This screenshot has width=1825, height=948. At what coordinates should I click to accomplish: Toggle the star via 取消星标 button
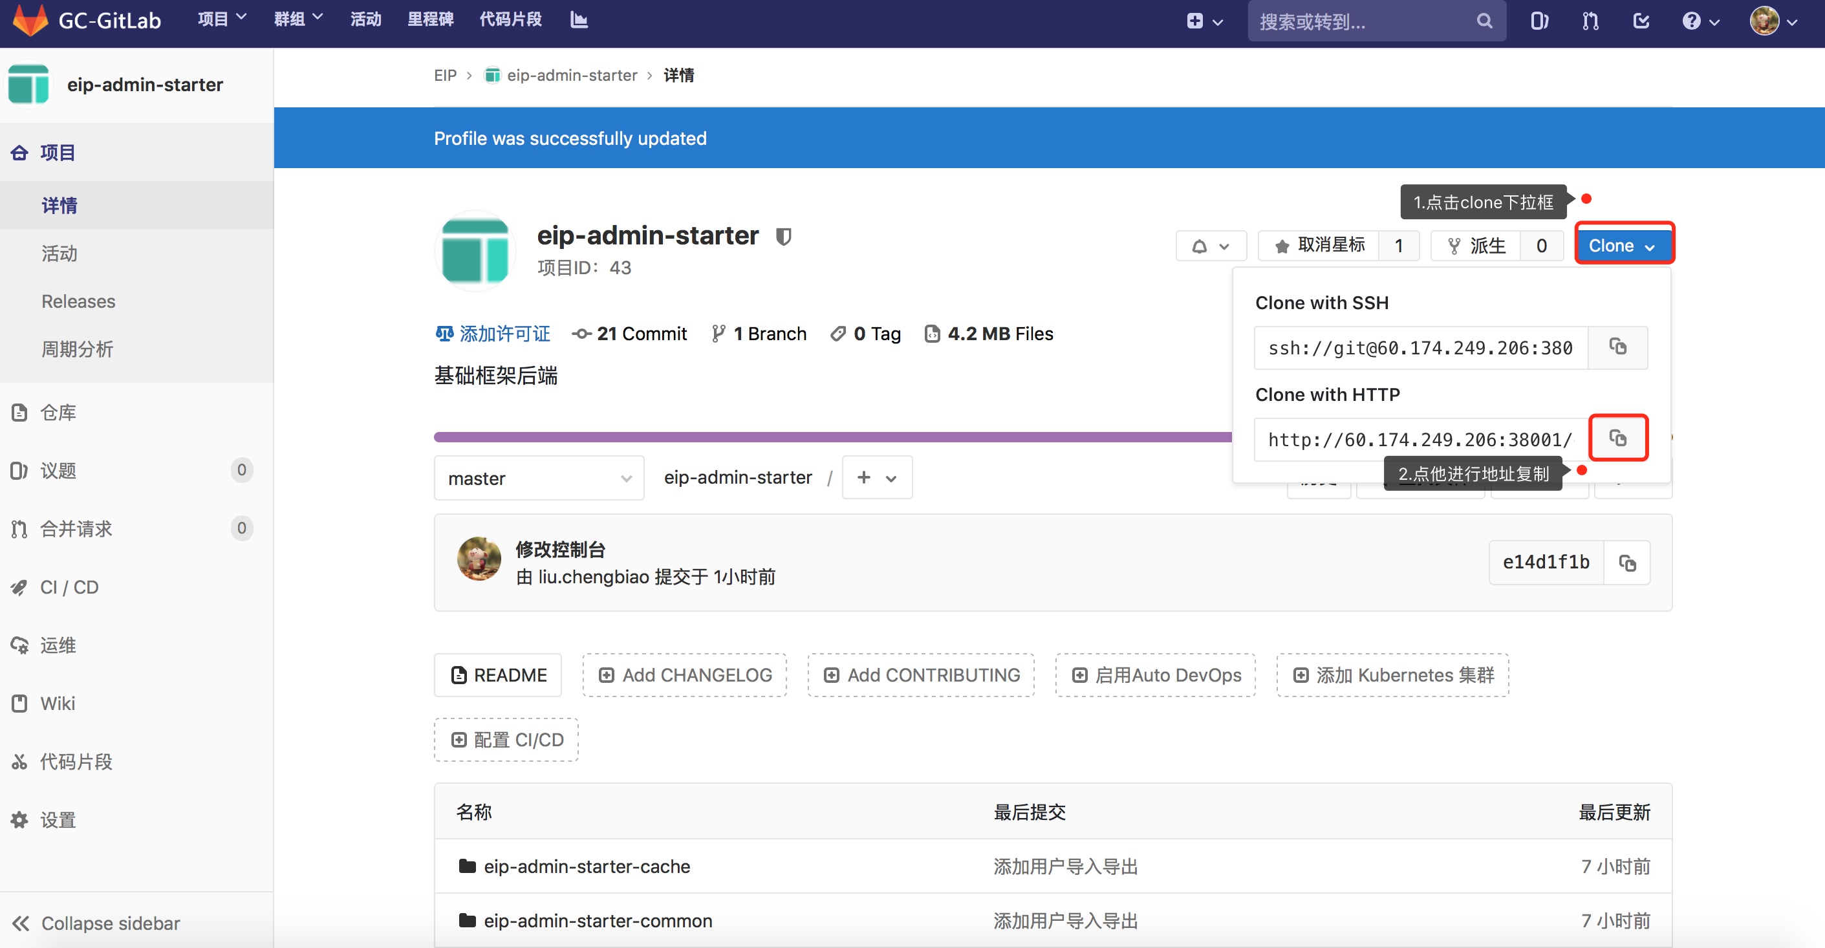click(1320, 246)
